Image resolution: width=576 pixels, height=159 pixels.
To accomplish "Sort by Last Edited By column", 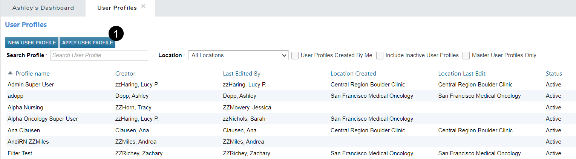I will (x=242, y=74).
